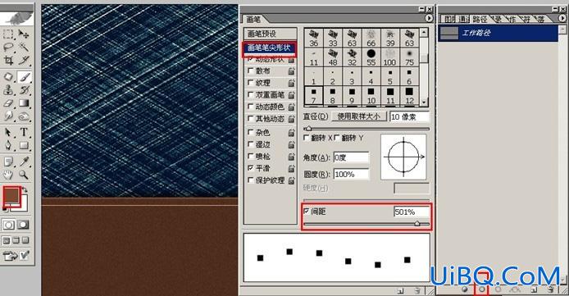Select the Slice tool

24,60
